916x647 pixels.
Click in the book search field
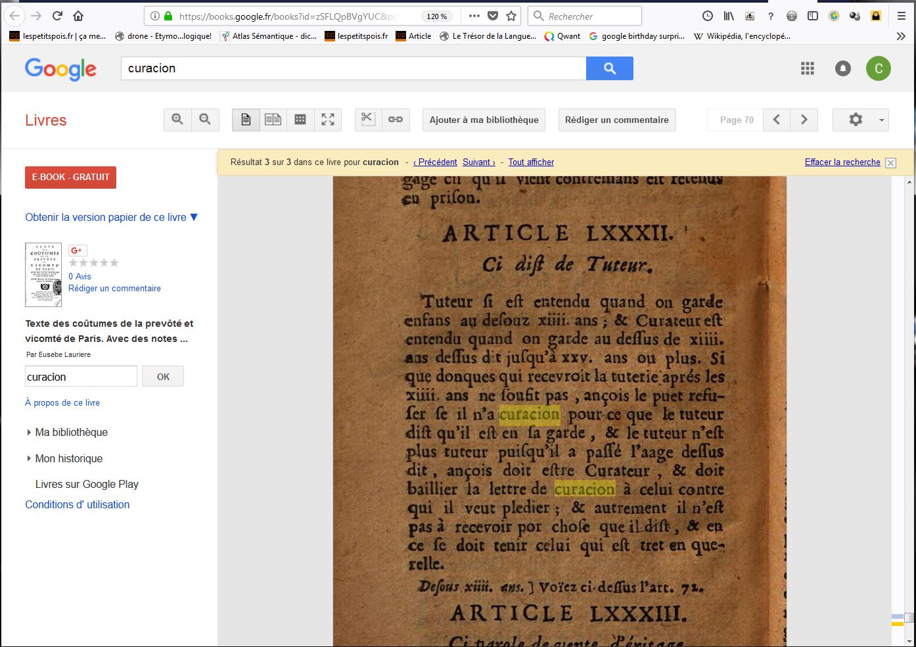[x=81, y=377]
